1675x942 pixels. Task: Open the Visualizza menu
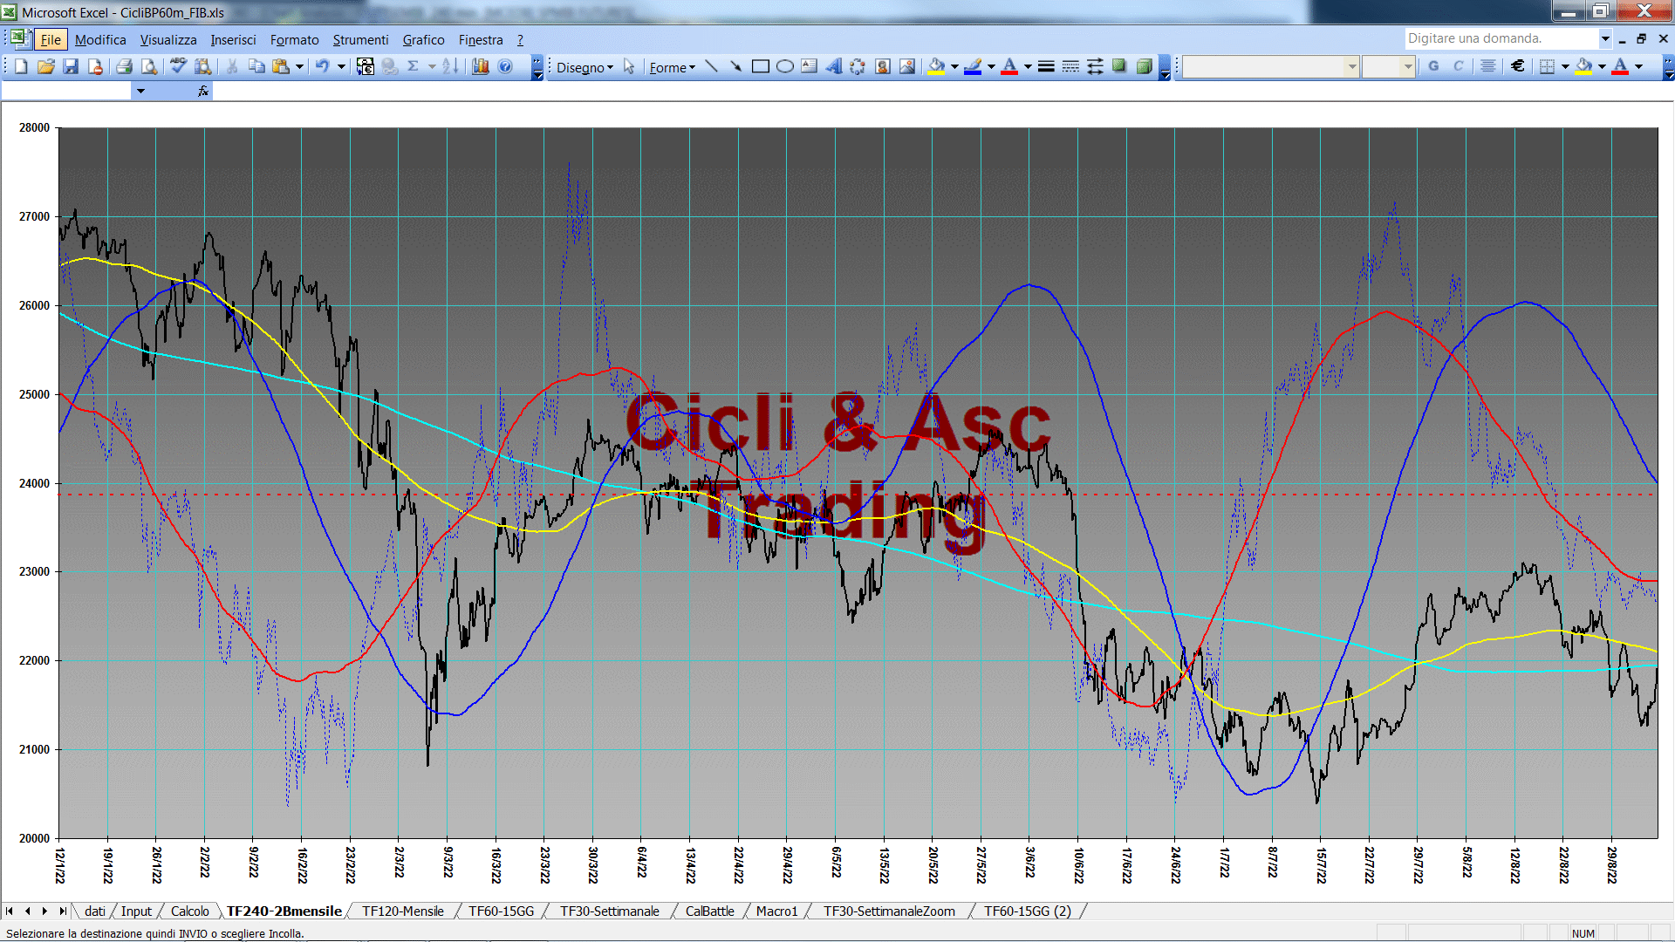tap(168, 40)
